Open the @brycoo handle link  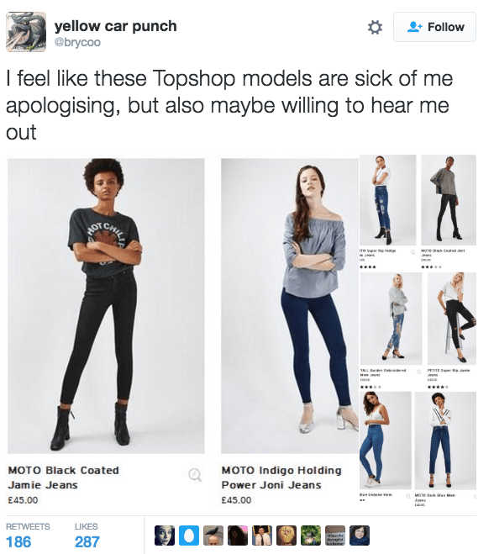77,42
